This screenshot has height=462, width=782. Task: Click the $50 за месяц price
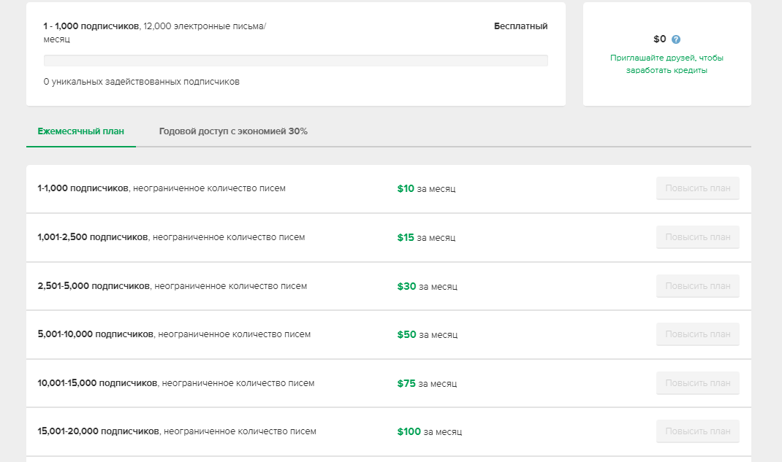click(428, 334)
